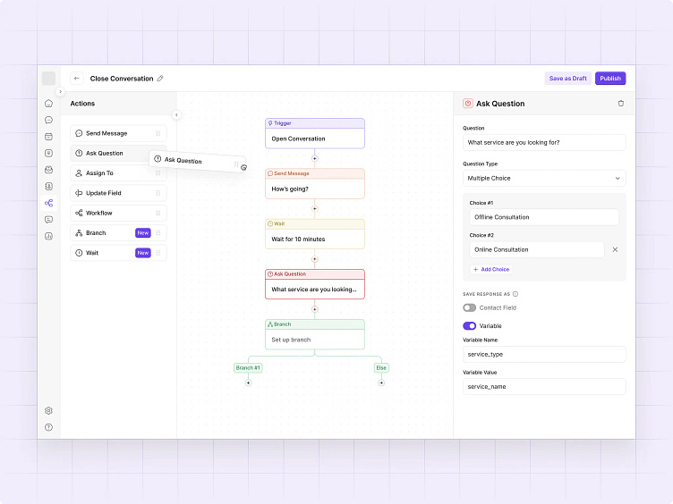The height and width of the screenshot is (504, 673).
Task: Grab the Branch drag handle
Action: (158, 232)
